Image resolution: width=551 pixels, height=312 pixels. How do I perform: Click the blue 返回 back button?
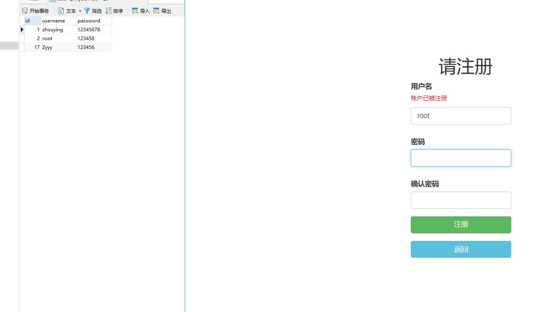click(461, 249)
